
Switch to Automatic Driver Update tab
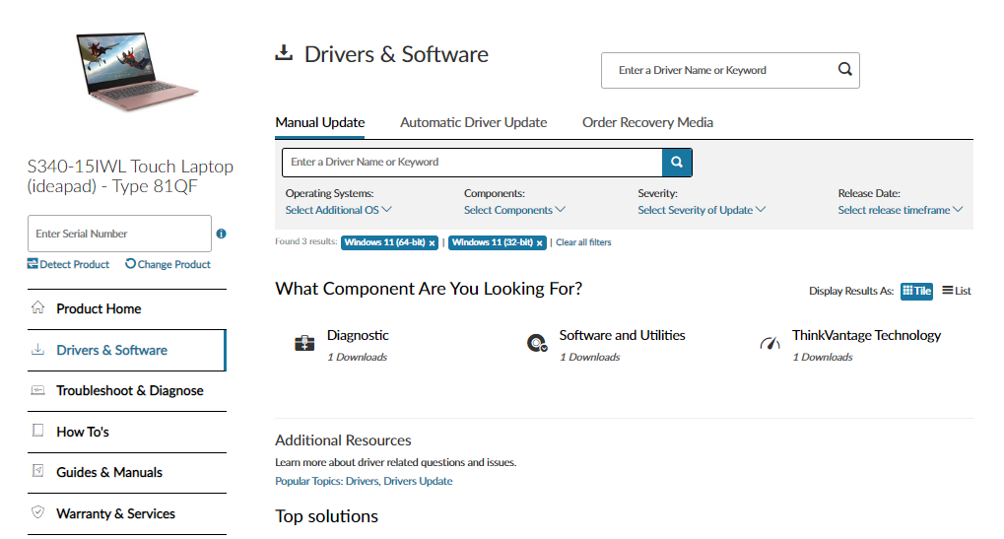pos(473,122)
